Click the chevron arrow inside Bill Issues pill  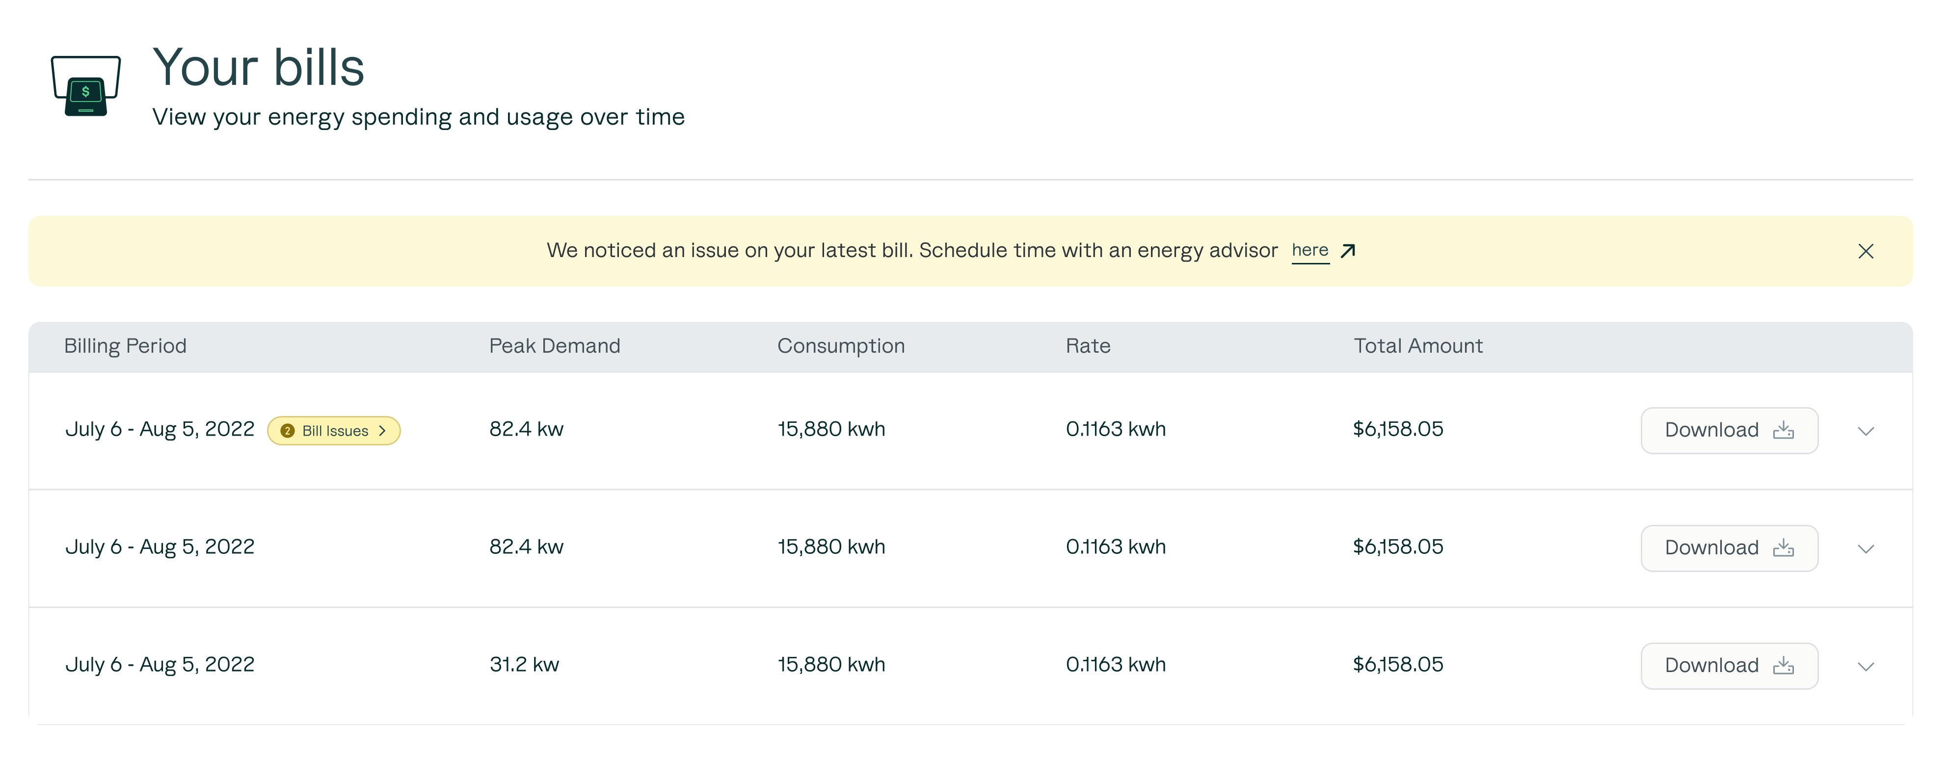tap(382, 431)
